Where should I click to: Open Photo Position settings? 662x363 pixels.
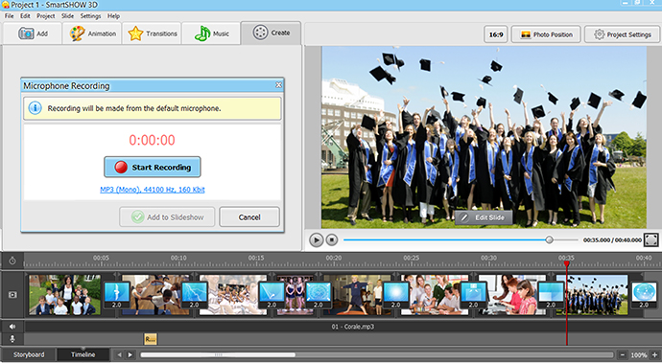[546, 34]
